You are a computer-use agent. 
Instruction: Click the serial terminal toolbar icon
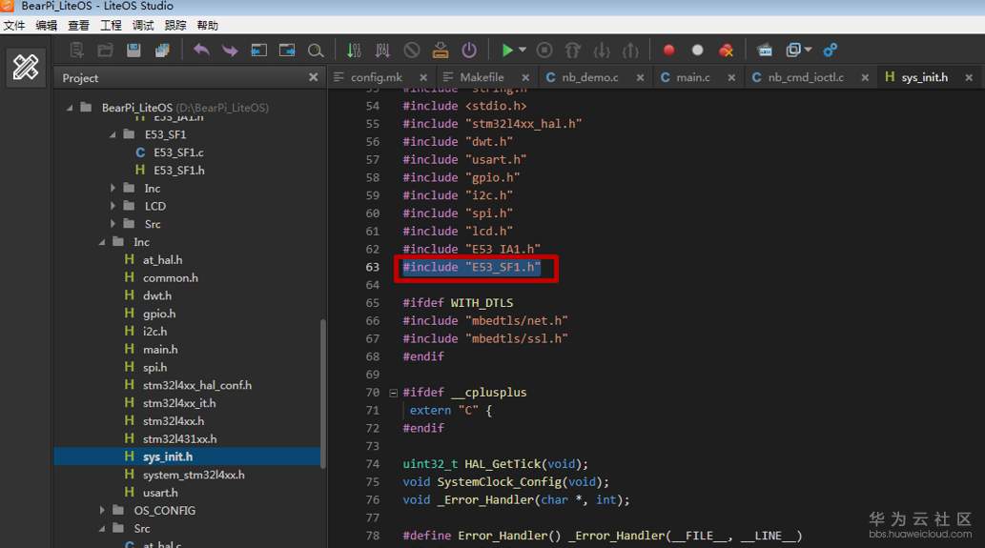[765, 51]
